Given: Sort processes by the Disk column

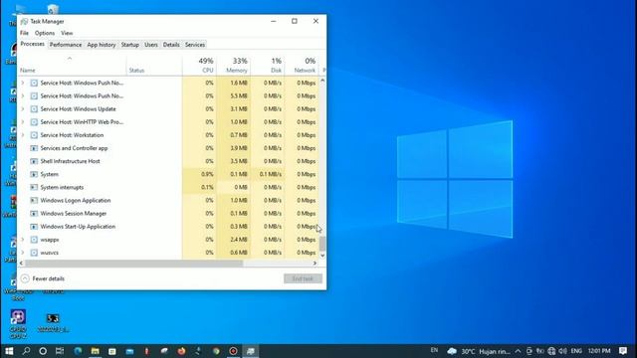Looking at the screenshot, I should [268, 65].
